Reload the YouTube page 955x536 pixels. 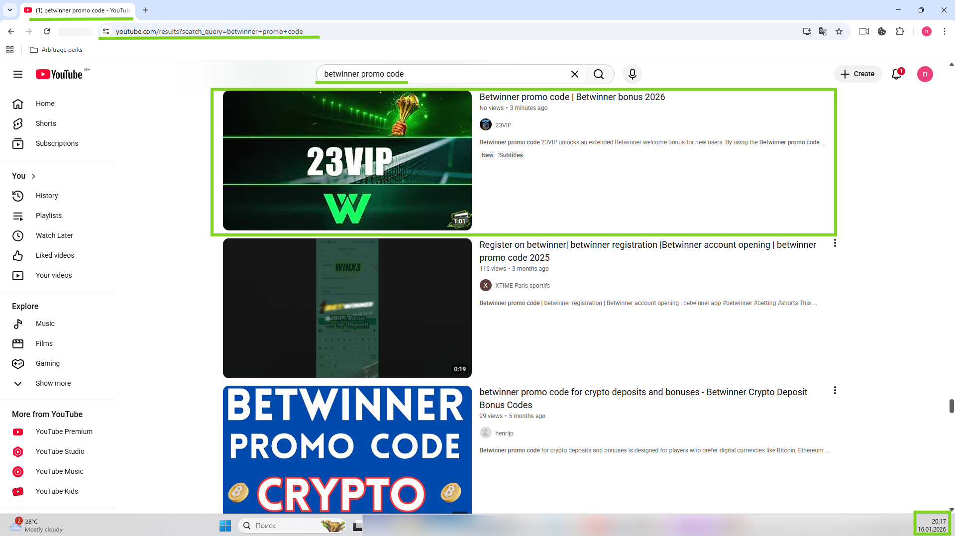(47, 31)
